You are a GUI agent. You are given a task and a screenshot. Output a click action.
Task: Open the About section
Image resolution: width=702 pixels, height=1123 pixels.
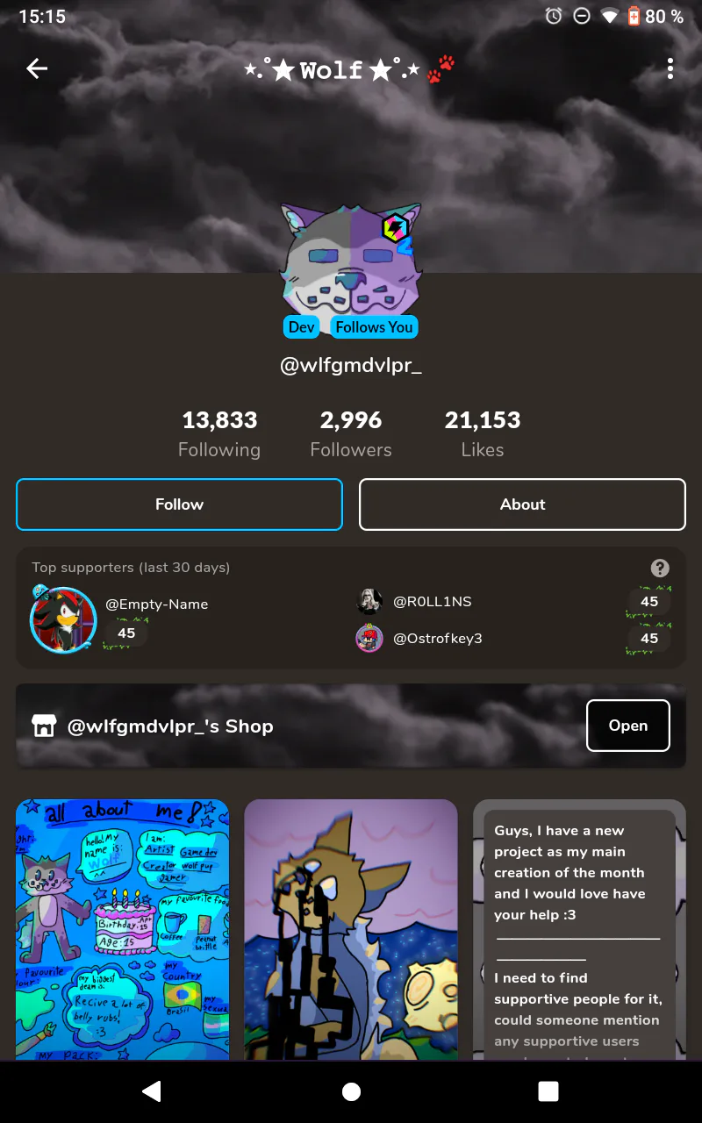tap(522, 504)
